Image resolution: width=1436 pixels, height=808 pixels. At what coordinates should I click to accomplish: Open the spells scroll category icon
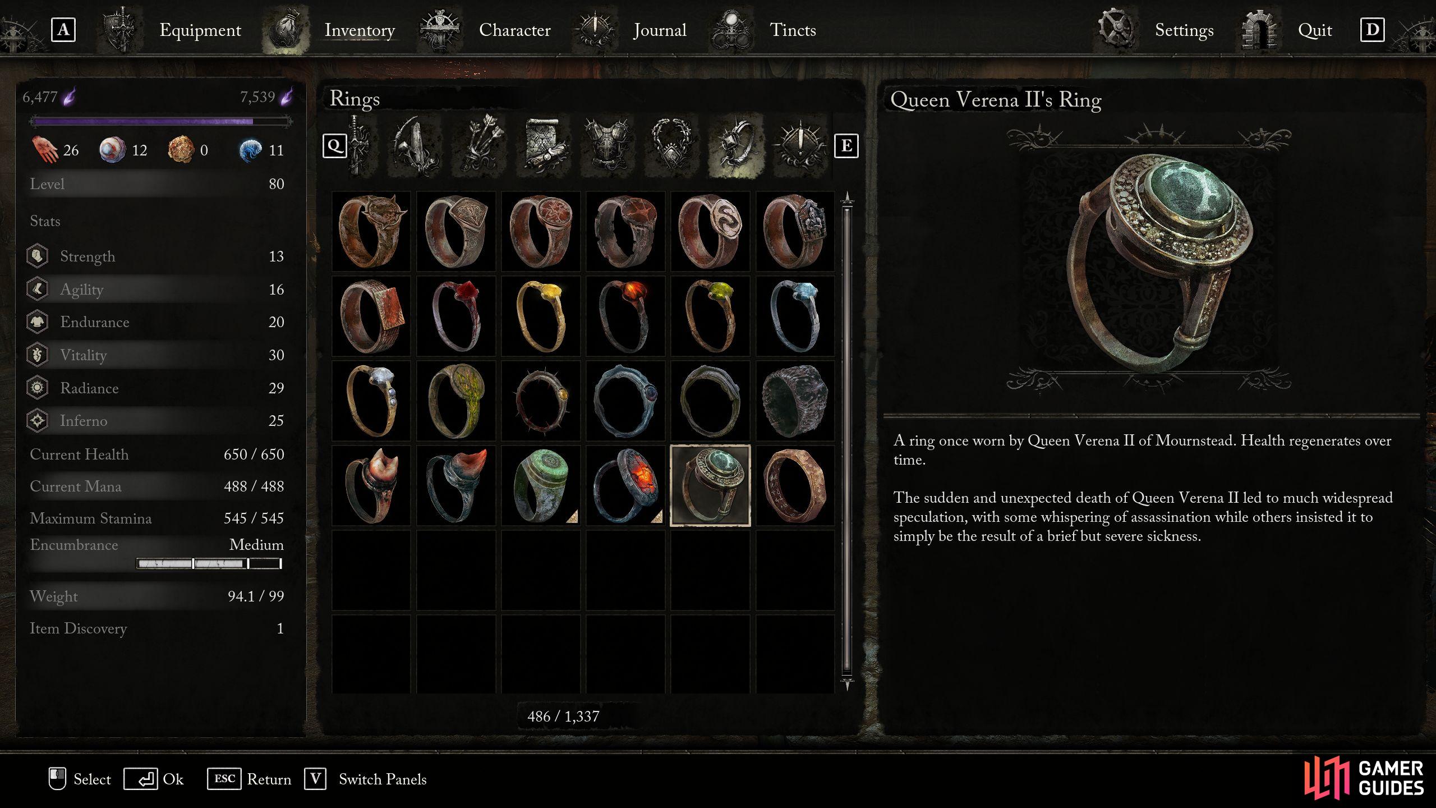[544, 146]
